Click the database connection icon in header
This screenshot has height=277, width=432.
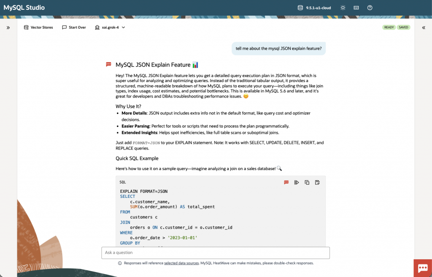click(300, 8)
